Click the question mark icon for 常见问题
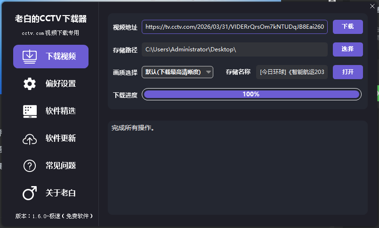 point(30,166)
